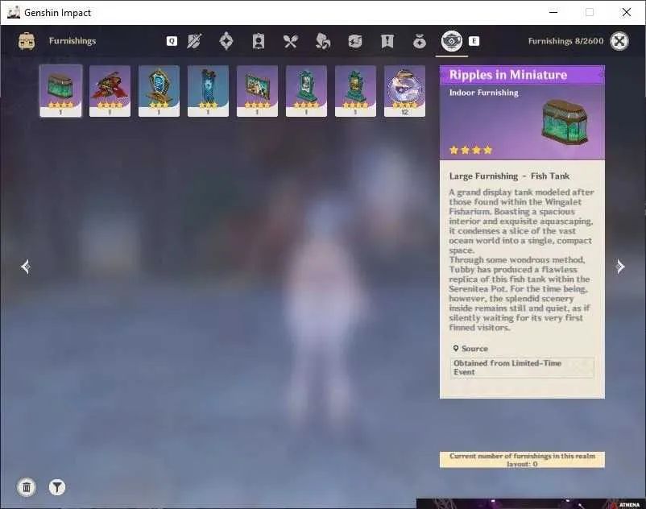The height and width of the screenshot is (509, 646).
Task: Click the four-star rating in detail panel
Action: click(x=470, y=150)
